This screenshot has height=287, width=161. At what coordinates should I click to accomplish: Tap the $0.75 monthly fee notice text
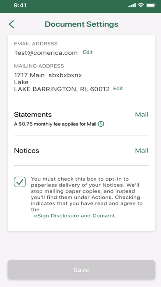coord(55,124)
